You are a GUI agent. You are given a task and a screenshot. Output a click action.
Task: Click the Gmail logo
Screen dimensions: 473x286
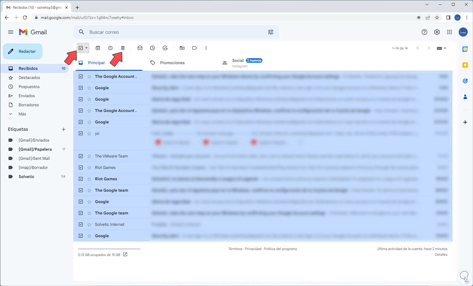[x=33, y=32]
